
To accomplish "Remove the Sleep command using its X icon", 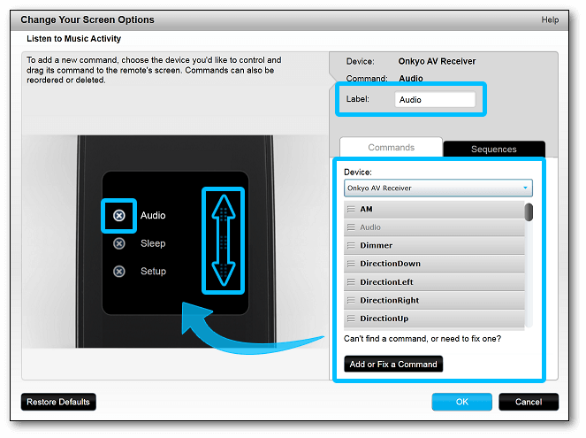I will (x=118, y=243).
